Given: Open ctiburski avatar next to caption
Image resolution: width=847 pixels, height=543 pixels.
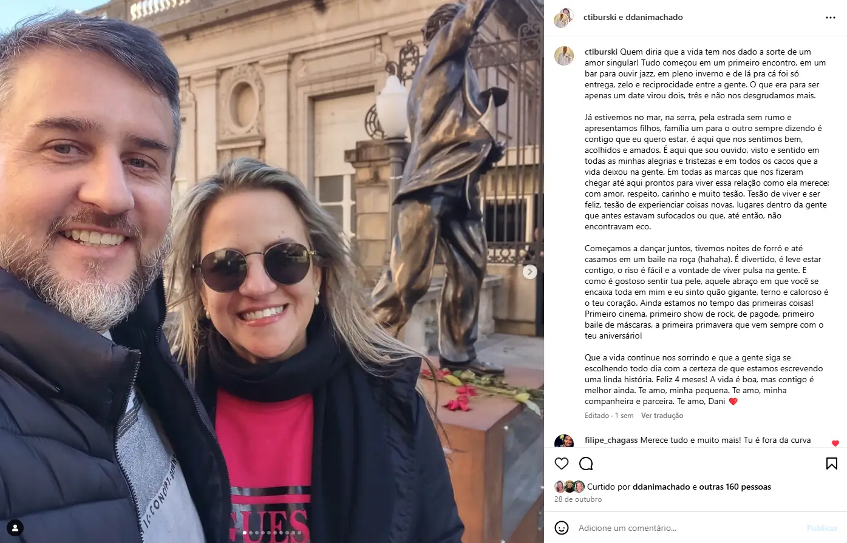Looking at the screenshot, I should tap(564, 56).
